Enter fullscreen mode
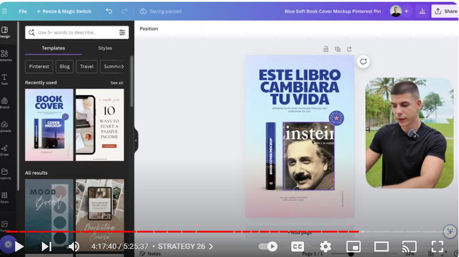 [437, 247]
